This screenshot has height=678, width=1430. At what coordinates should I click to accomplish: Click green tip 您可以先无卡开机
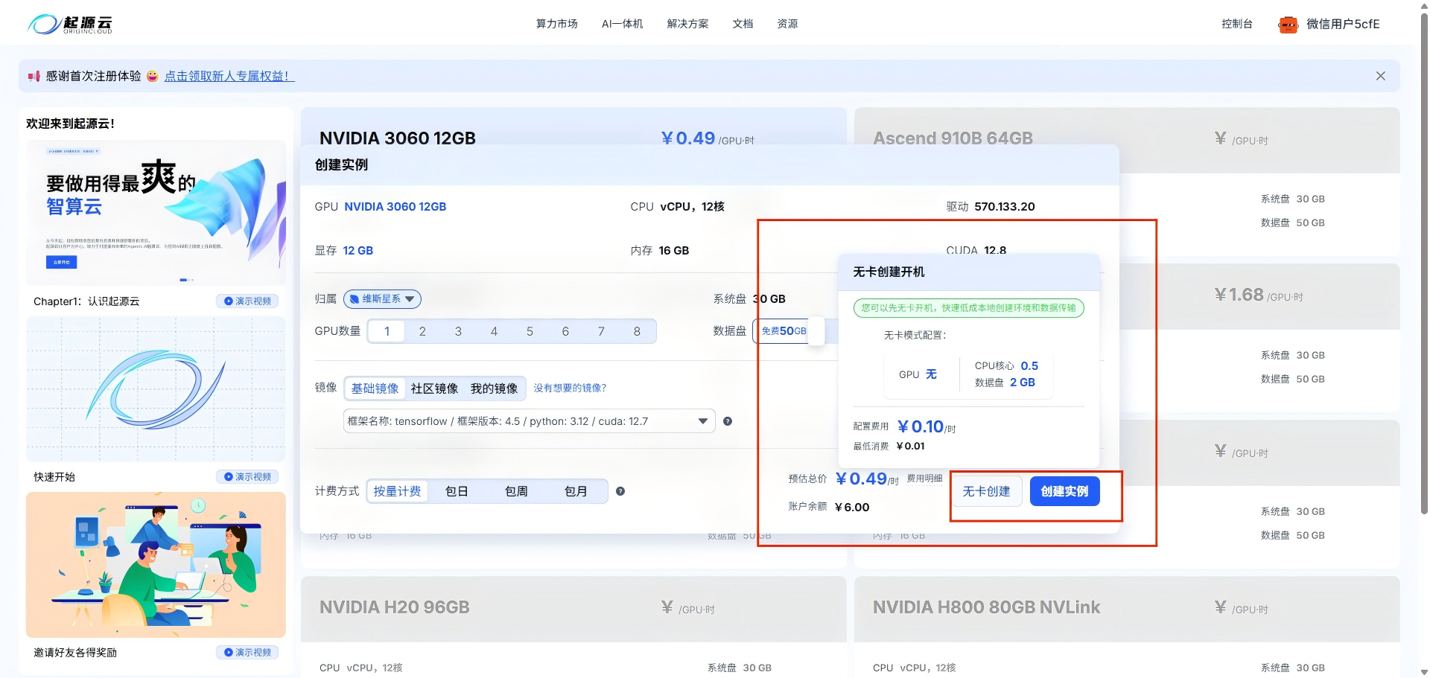[968, 308]
